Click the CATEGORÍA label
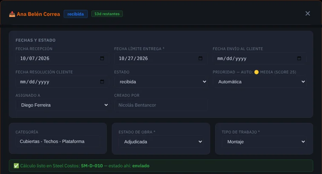 pyautogui.click(x=27, y=132)
